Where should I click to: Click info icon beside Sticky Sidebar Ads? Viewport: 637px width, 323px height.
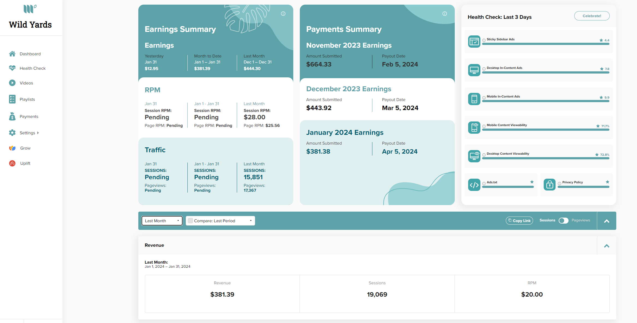(x=484, y=40)
